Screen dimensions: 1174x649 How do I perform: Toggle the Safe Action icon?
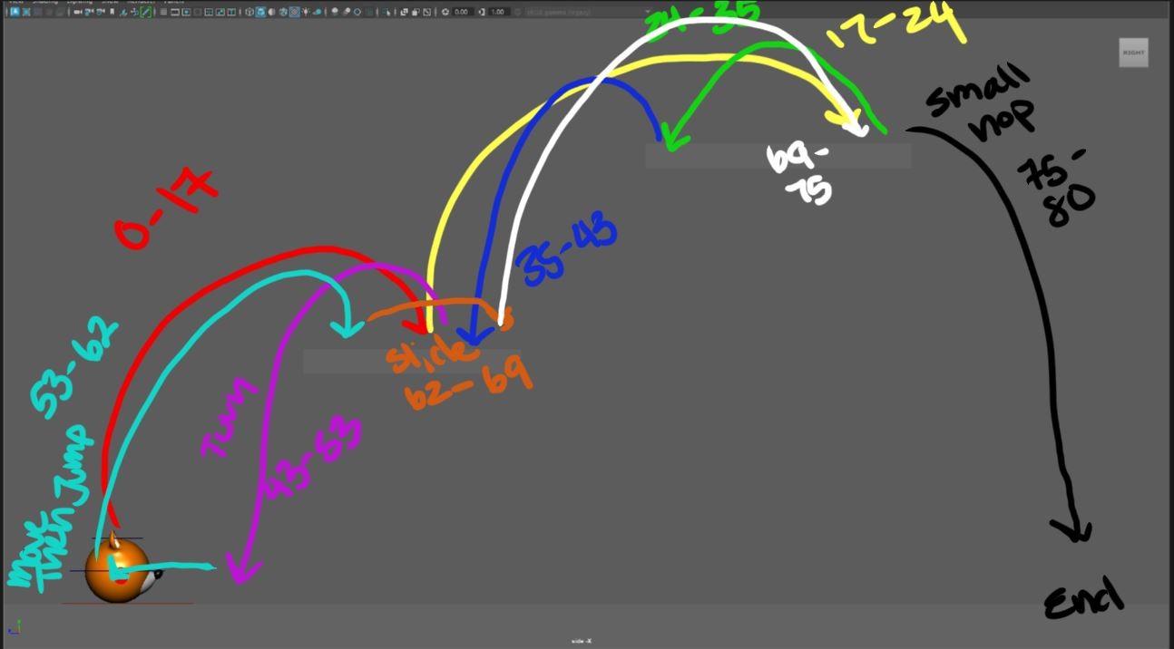pos(220,12)
